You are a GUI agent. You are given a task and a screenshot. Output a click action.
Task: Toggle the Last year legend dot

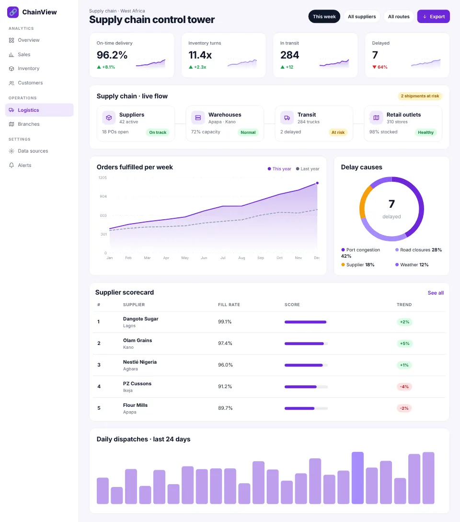[298, 169]
